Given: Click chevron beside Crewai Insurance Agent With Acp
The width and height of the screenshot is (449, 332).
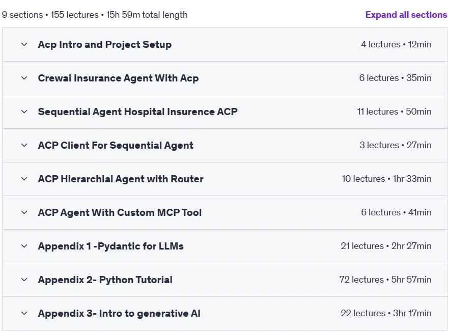Looking at the screenshot, I should (24, 78).
